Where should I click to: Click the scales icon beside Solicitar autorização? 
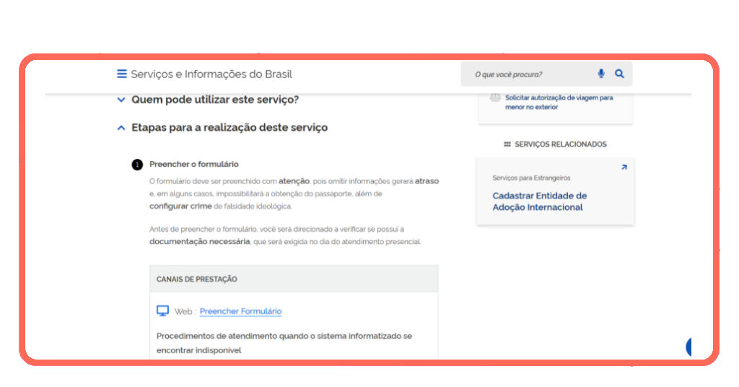pos(495,98)
